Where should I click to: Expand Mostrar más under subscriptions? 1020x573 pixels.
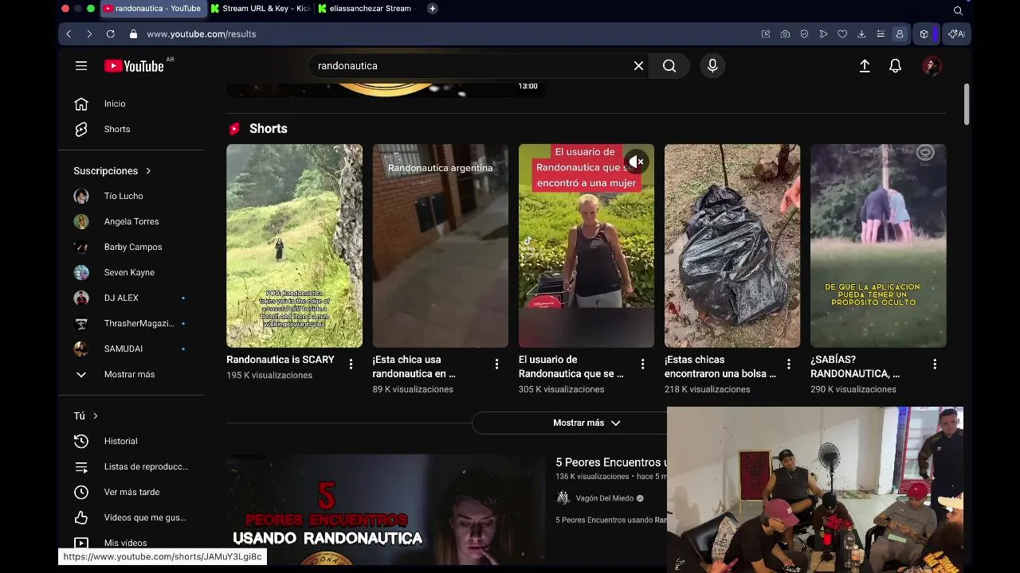(131, 374)
